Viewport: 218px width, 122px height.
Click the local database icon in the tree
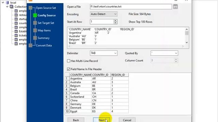point(7,2)
